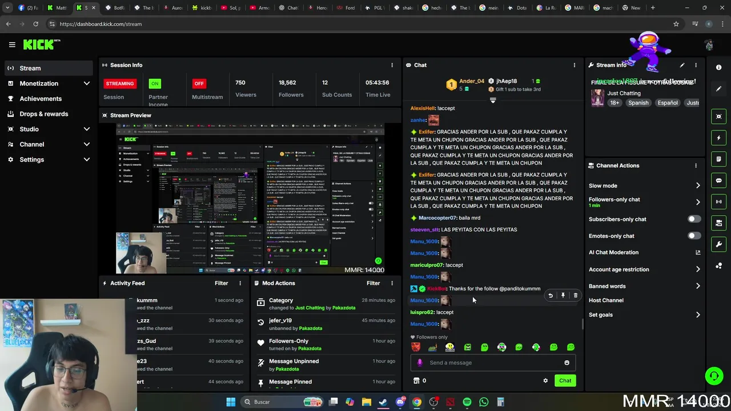Open Account age restriction options

[x=645, y=269]
